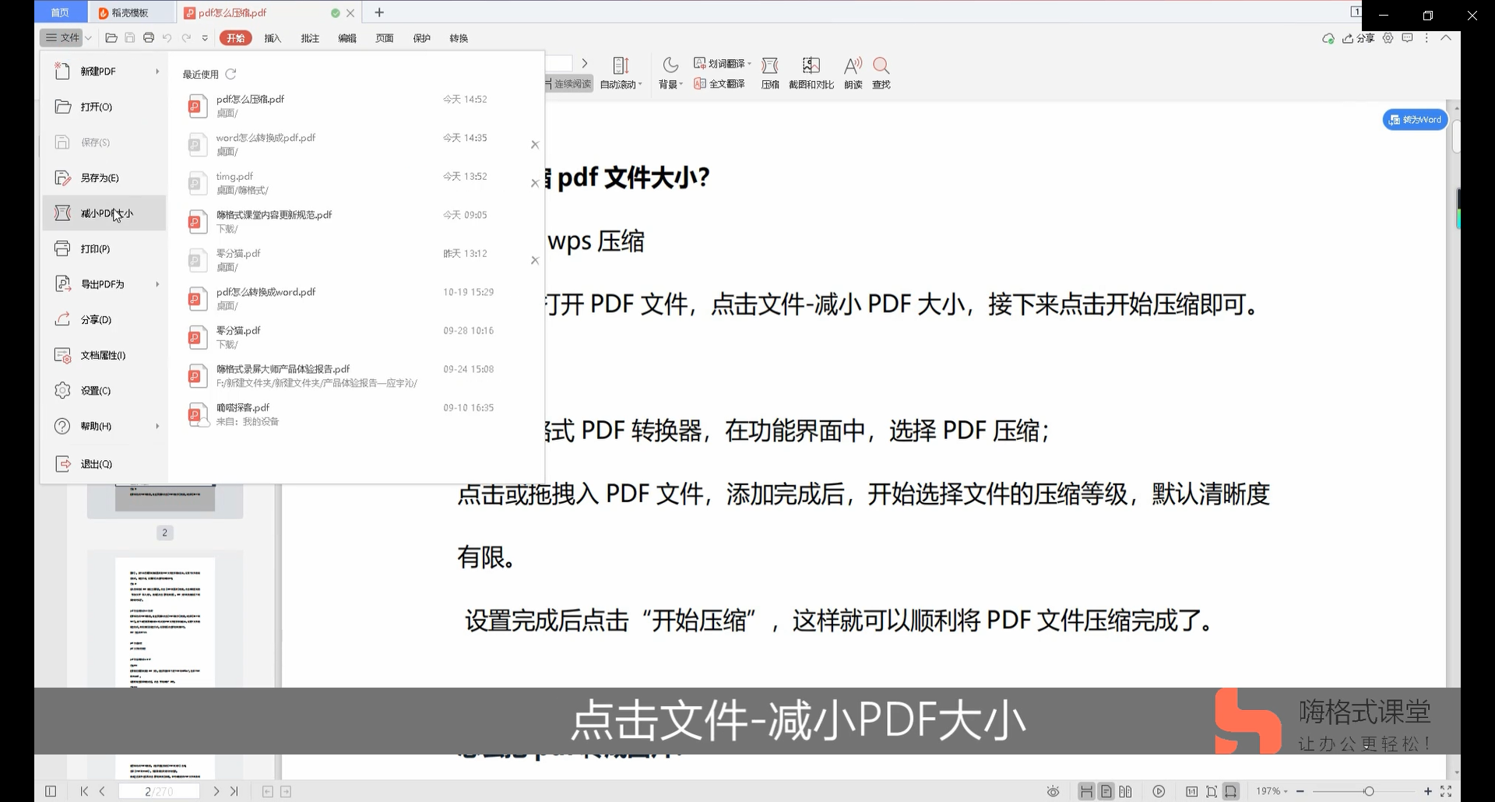Viewport: 1495px width, 802px height.
Task: Click the open-file folder icon in quick toolbar
Action: (x=111, y=38)
